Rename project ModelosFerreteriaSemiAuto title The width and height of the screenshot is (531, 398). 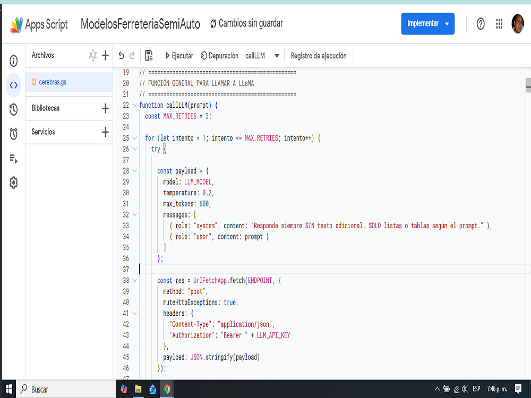coord(140,24)
